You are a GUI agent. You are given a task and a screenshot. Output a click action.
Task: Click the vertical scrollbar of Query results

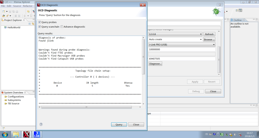(x=143, y=57)
